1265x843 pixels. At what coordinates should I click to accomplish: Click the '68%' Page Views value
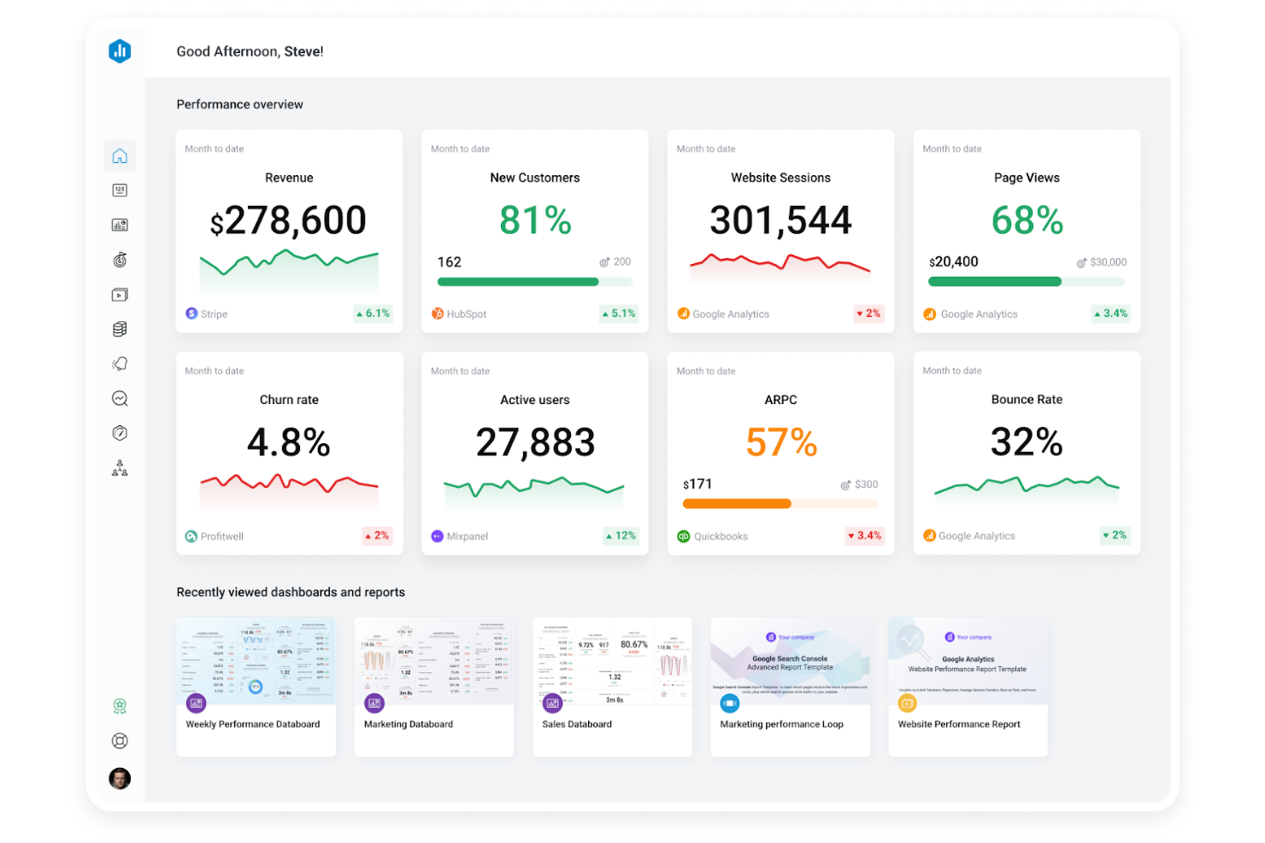(x=1027, y=220)
